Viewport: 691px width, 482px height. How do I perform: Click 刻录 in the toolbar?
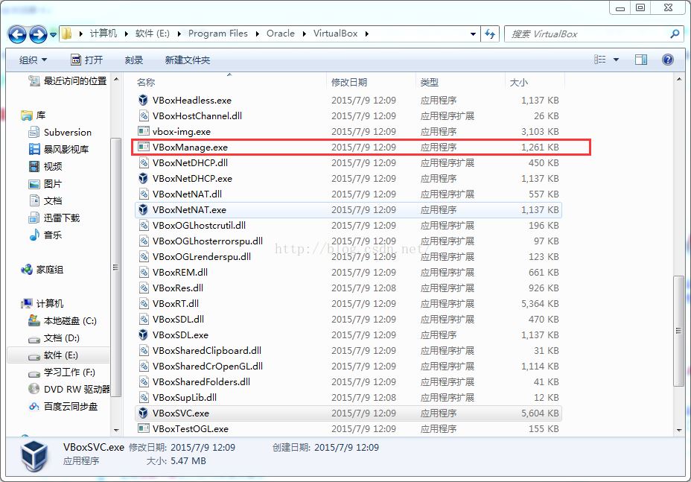click(134, 60)
